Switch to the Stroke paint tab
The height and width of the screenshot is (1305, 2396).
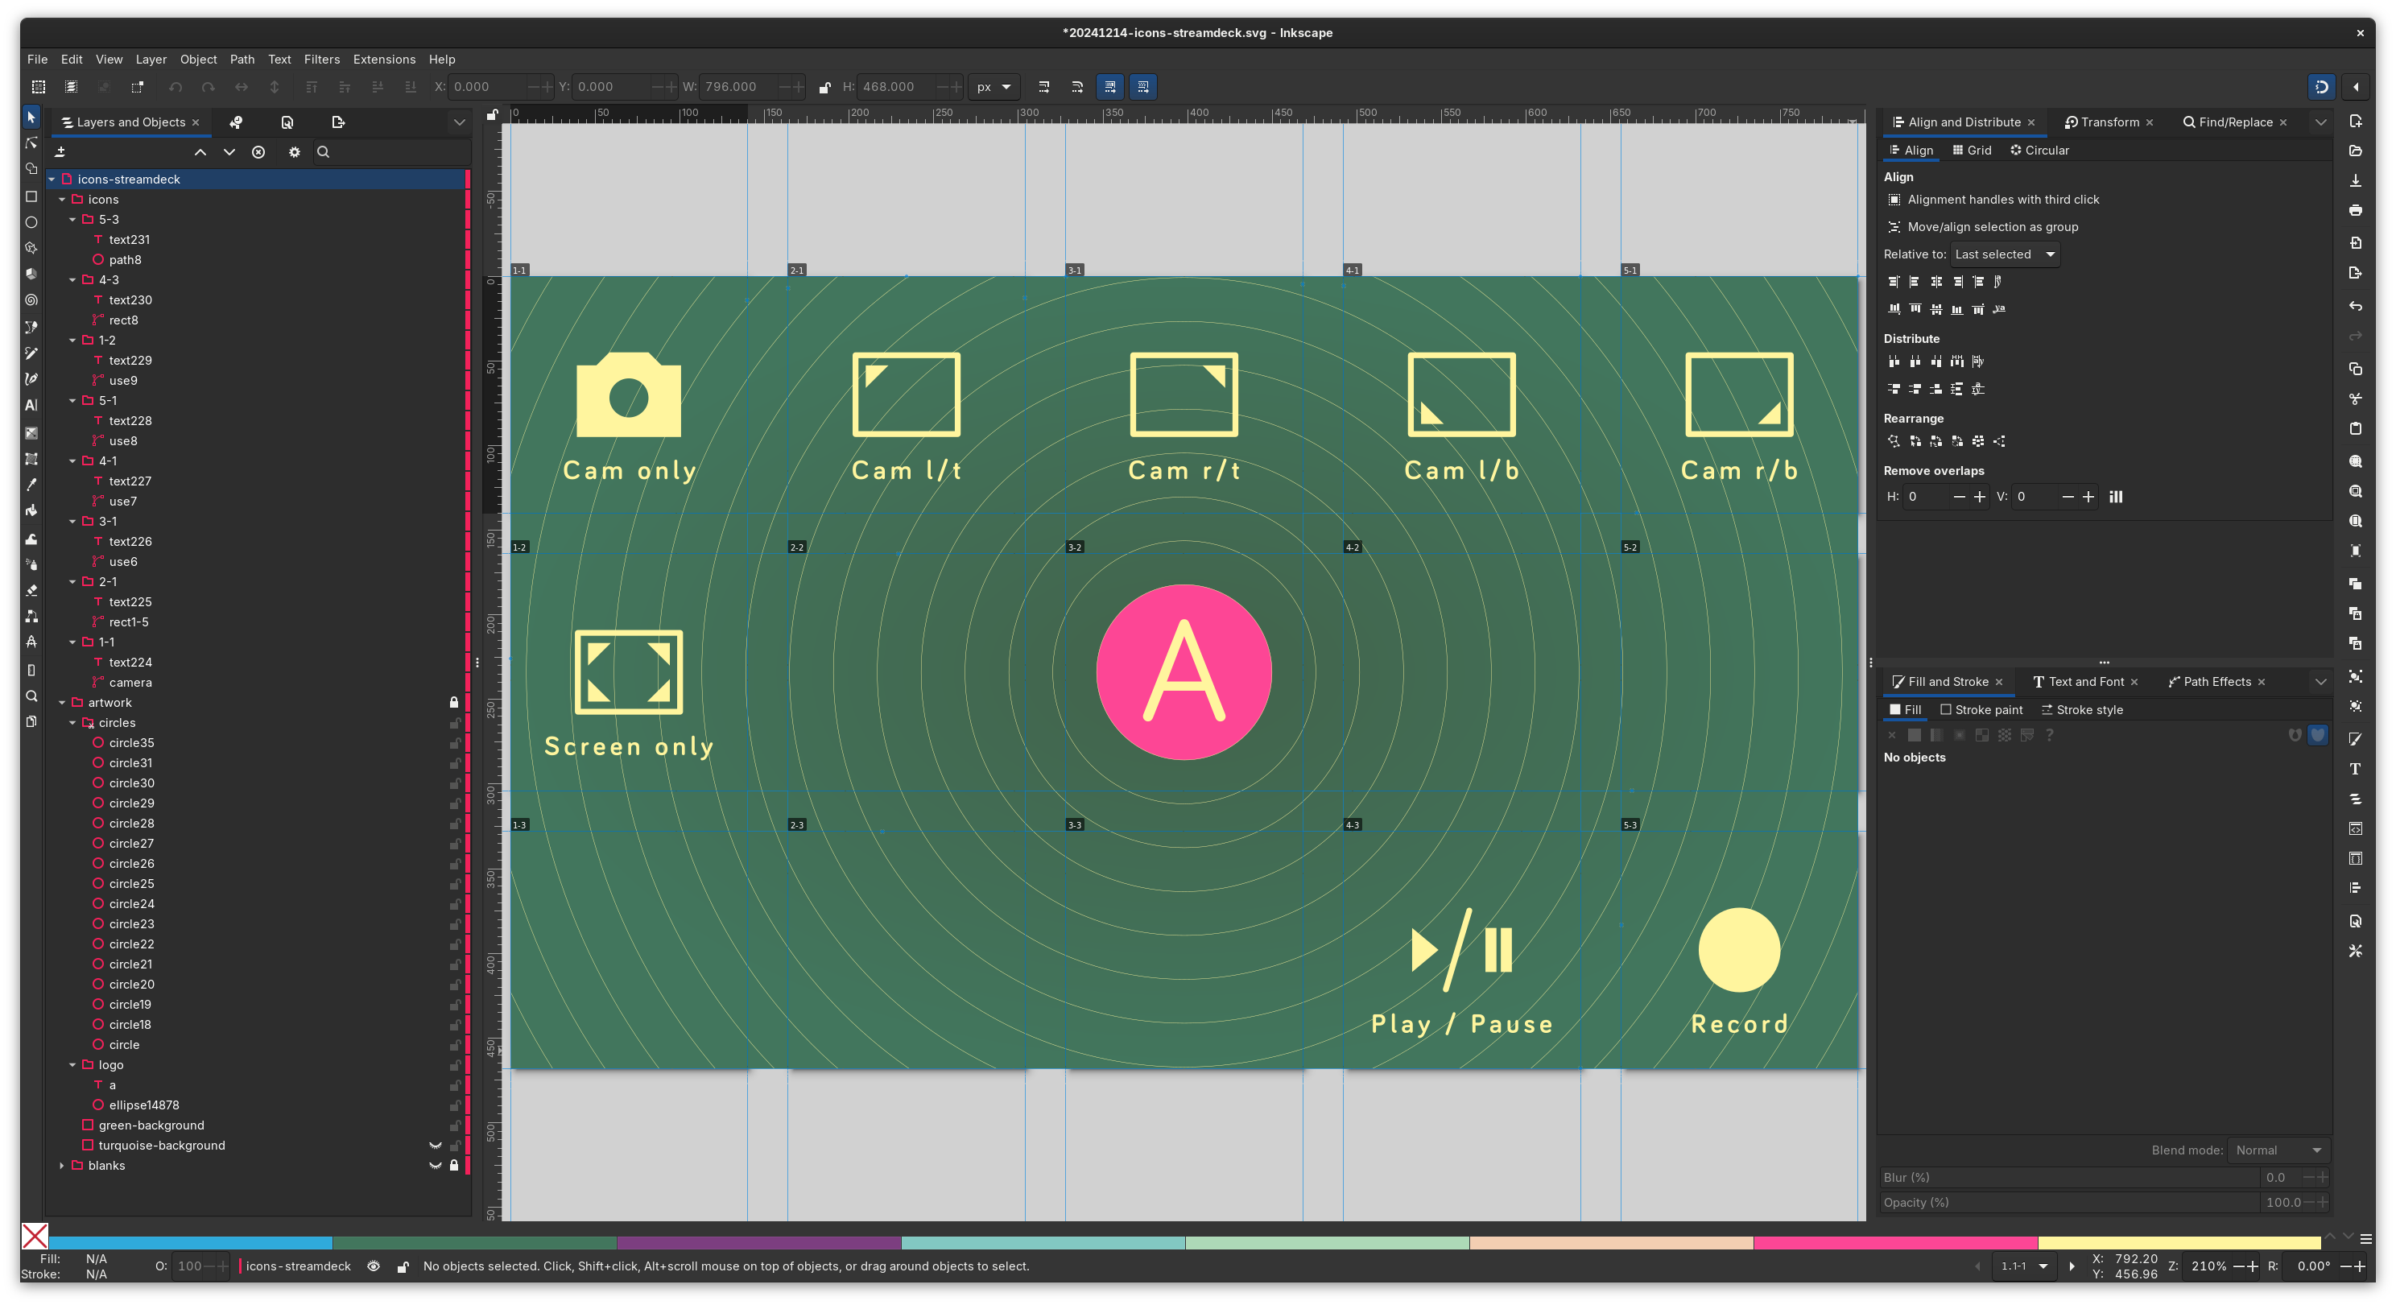[1981, 710]
